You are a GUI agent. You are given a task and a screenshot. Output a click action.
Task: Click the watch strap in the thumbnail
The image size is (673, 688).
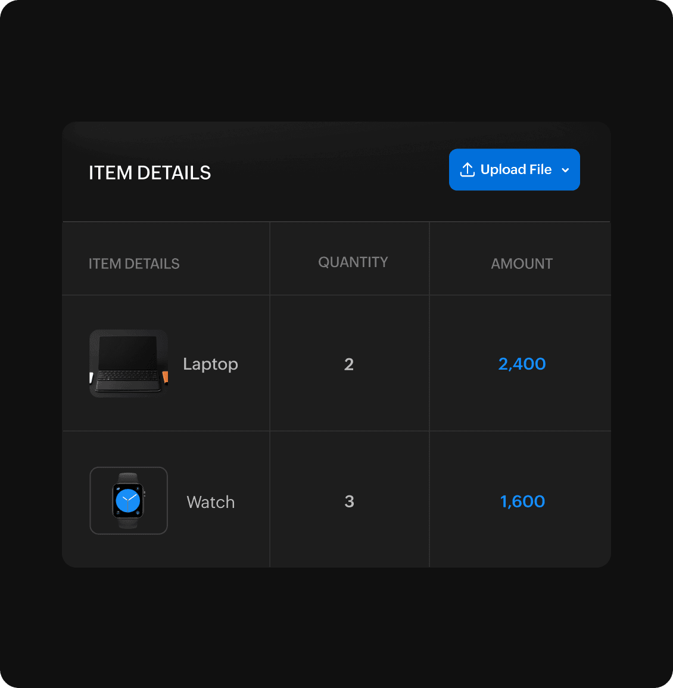[128, 479]
